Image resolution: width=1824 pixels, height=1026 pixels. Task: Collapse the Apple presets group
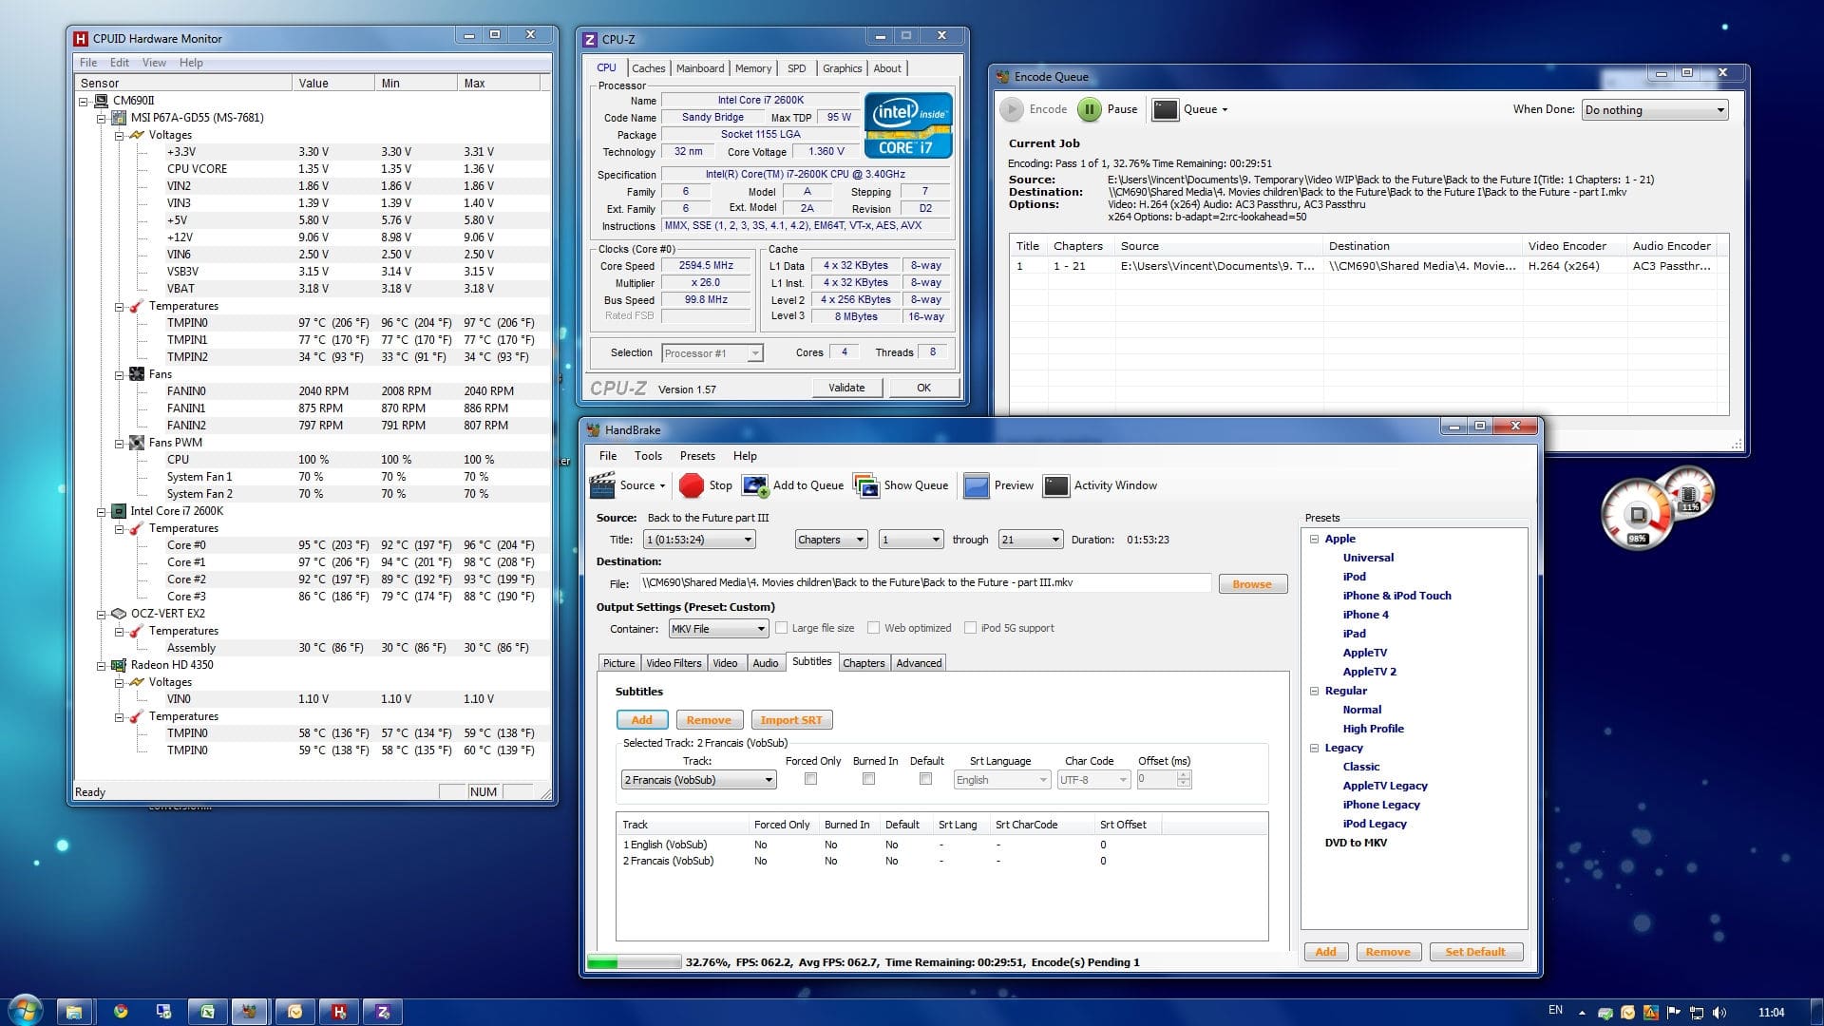click(1315, 539)
